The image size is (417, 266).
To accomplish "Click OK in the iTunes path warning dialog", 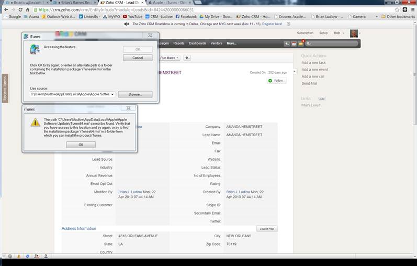I will click(x=81, y=145).
